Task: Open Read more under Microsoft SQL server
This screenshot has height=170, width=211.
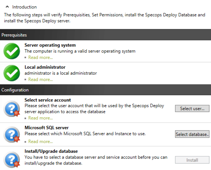Action: pos(40,142)
